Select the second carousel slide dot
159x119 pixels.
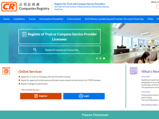pos(100,58)
